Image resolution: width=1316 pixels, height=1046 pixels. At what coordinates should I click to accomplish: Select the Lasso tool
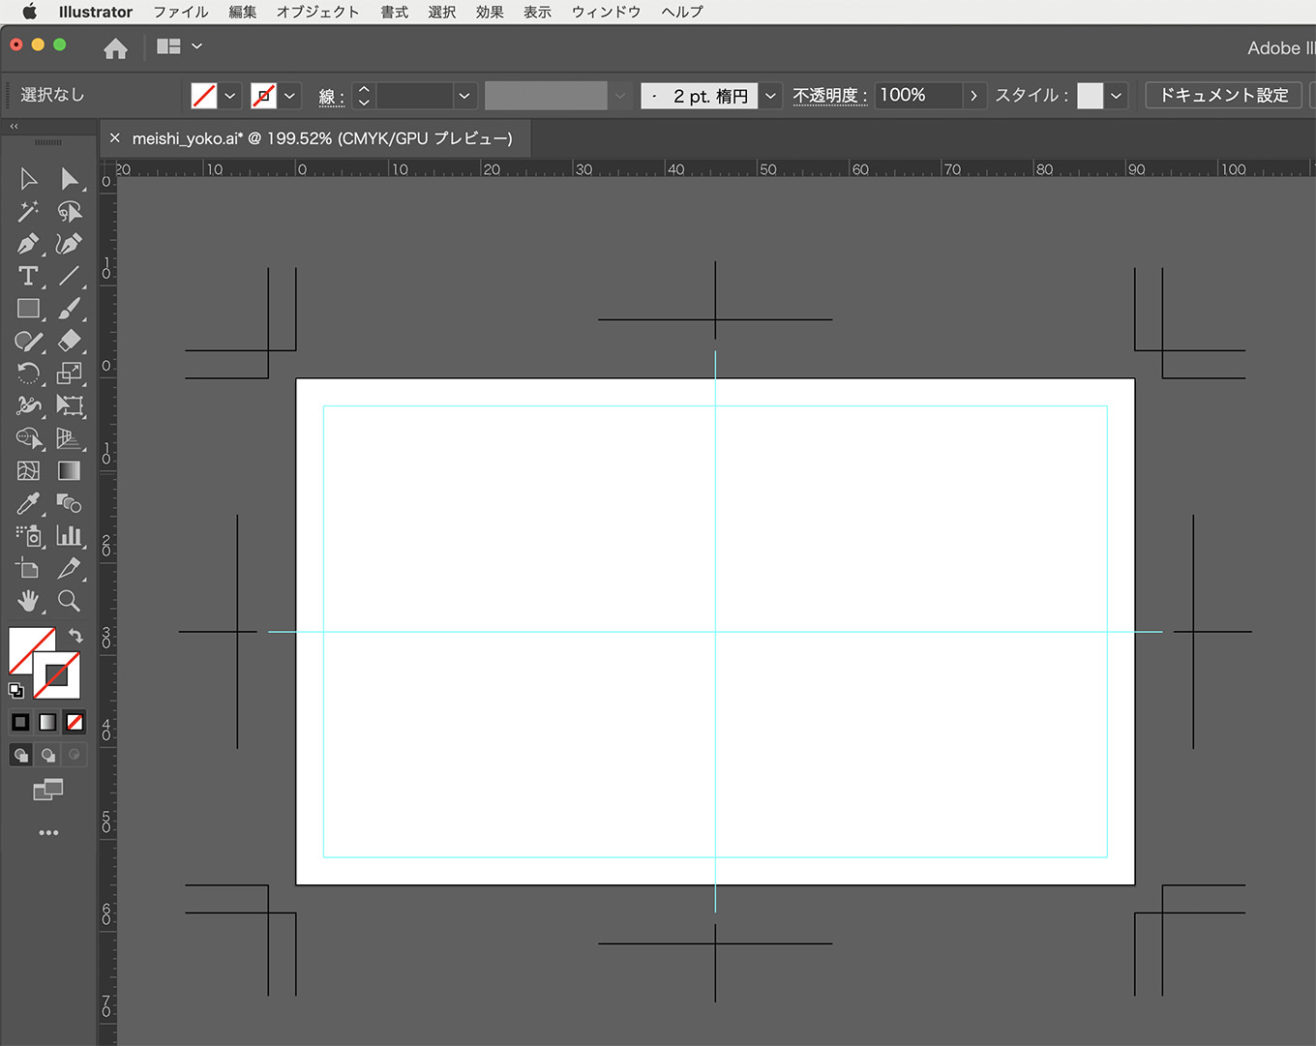click(x=69, y=211)
